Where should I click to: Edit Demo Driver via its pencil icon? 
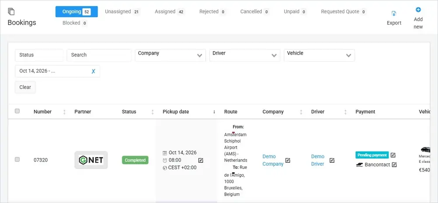coord(332,160)
